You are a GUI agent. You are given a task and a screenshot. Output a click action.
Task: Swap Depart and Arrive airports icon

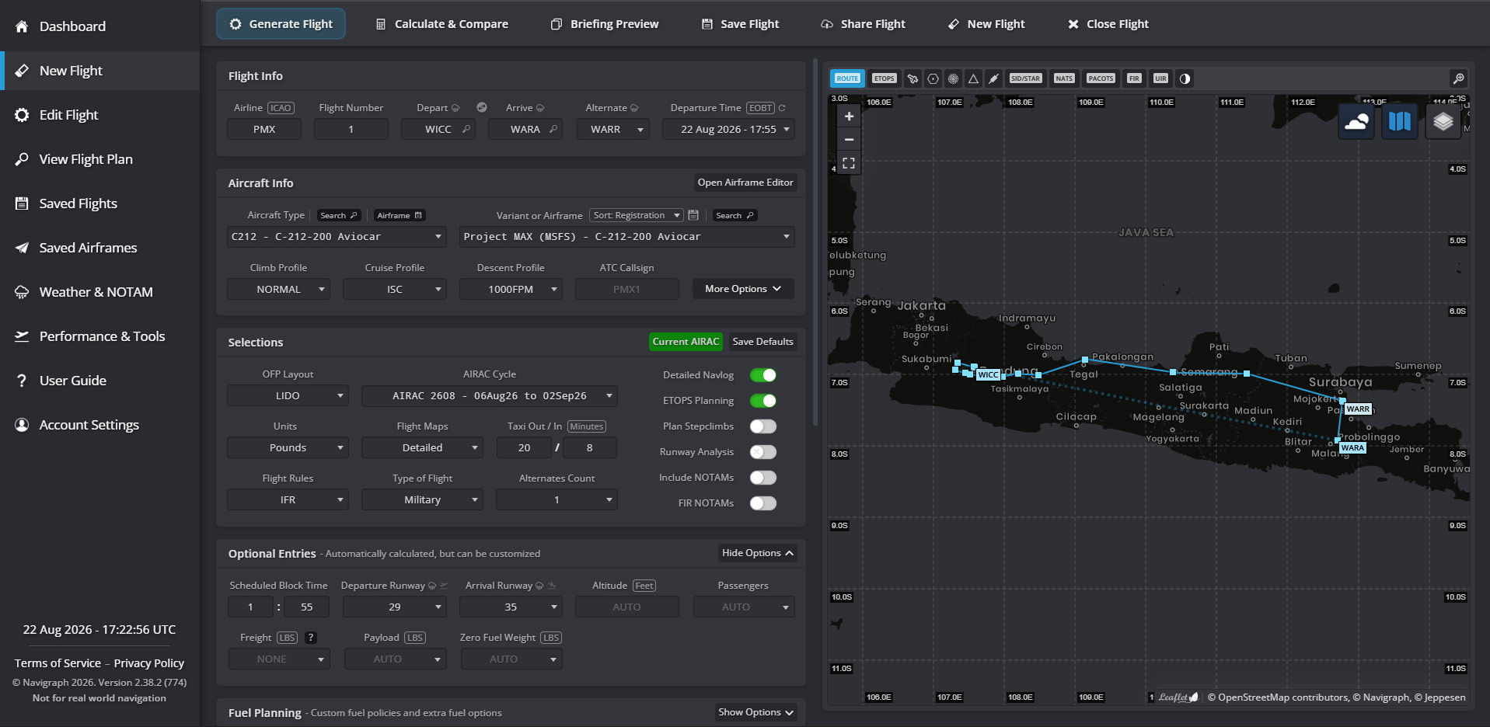[x=482, y=107]
